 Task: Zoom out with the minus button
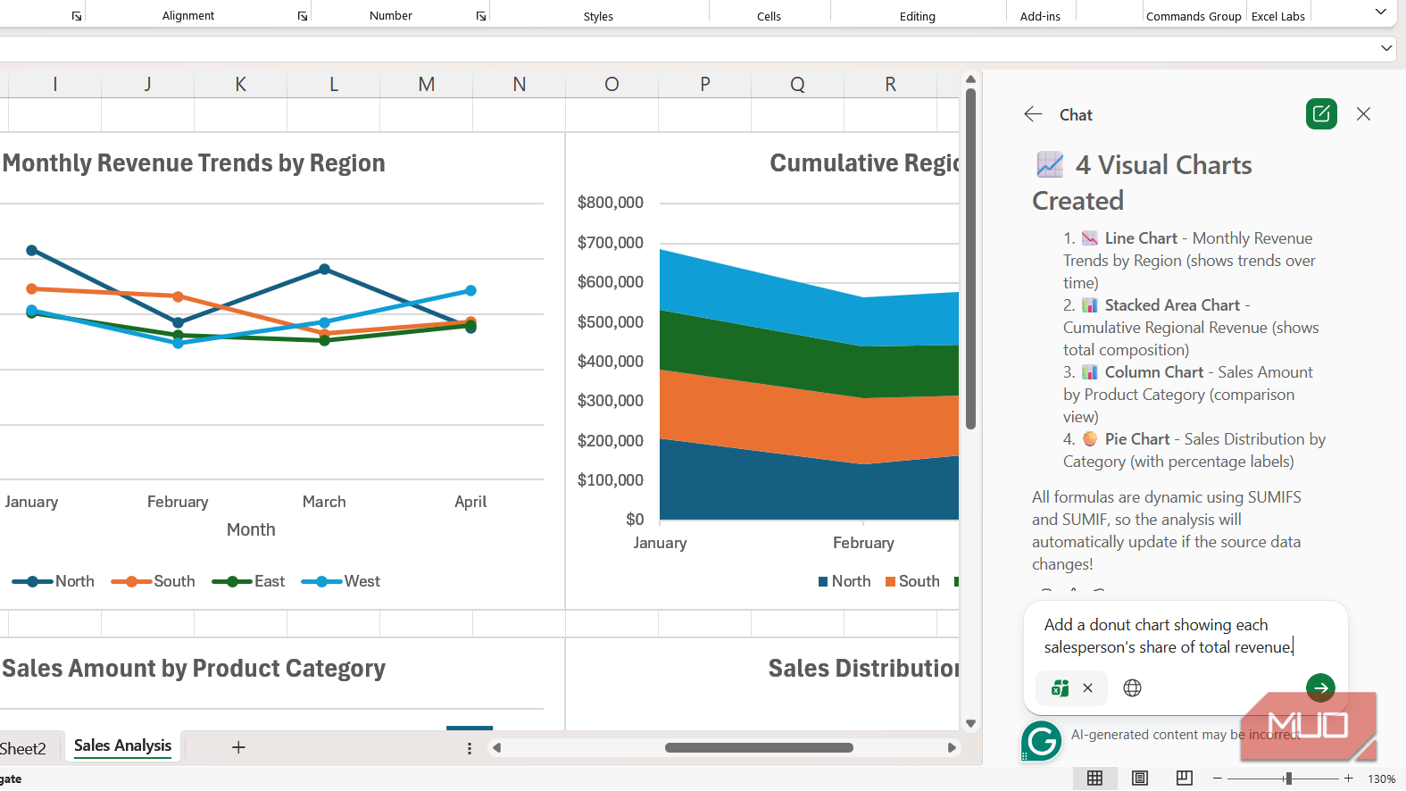1217,779
